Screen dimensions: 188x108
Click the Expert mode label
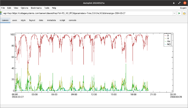[183, 8]
